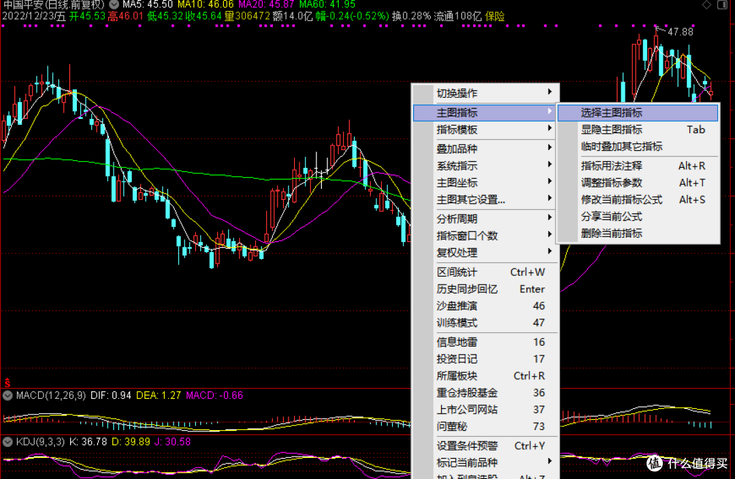Open the 系统指示 submenu
Viewport: 735px width, 479px height.
point(486,166)
